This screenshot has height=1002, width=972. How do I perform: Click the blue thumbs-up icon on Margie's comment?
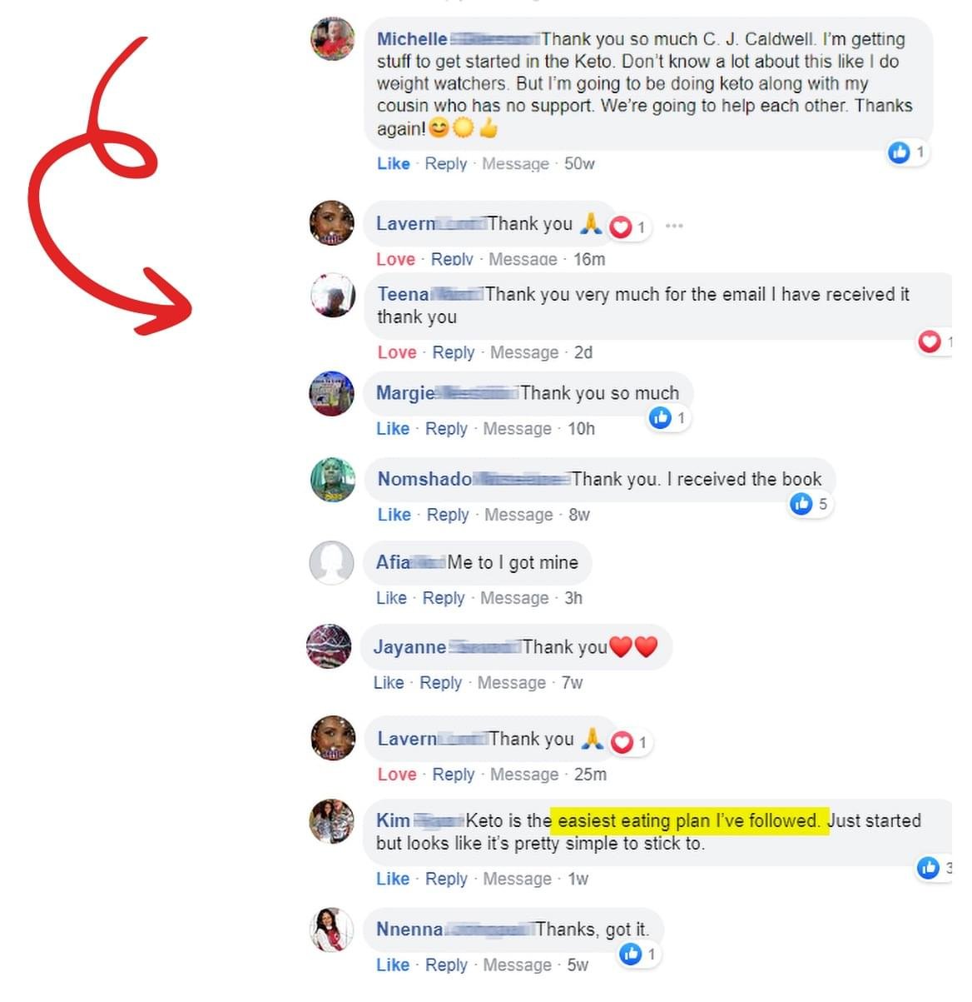[661, 417]
